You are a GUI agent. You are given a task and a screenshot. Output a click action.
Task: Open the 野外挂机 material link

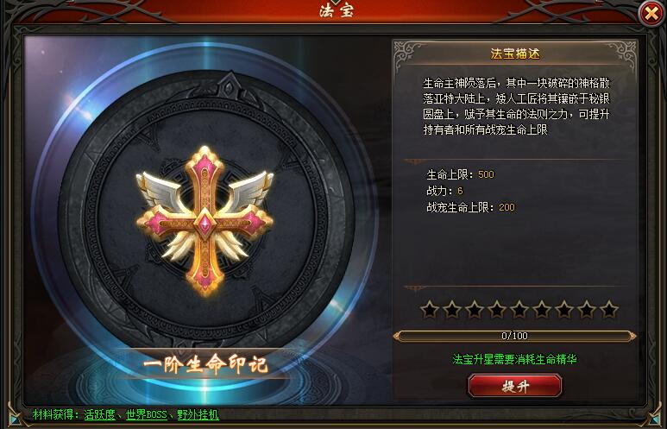click(198, 414)
